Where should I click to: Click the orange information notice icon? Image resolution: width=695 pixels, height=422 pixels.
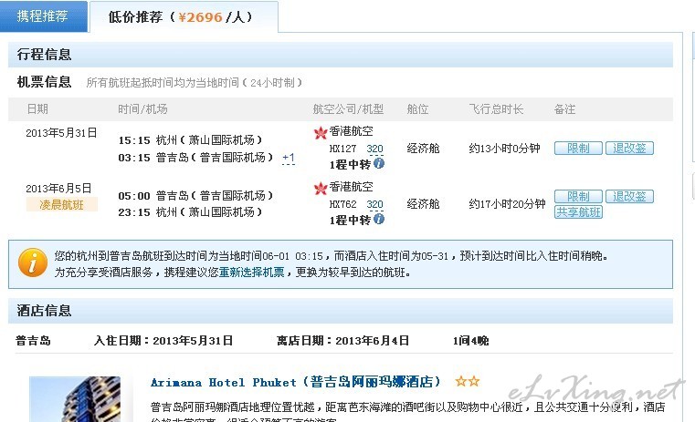click(33, 262)
